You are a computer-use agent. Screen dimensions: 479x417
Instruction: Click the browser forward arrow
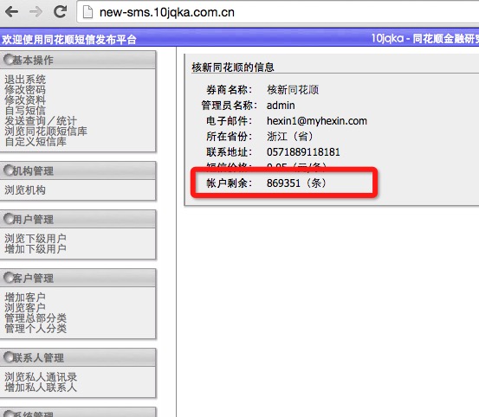(x=36, y=12)
